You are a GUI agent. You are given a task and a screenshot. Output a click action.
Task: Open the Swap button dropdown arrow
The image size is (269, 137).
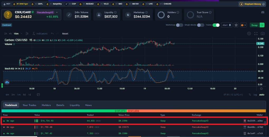pos(262,25)
